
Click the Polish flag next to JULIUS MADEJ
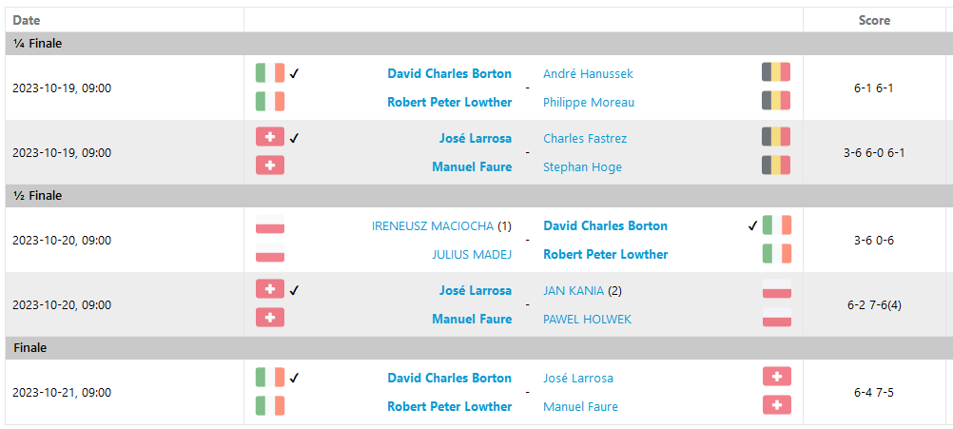click(270, 254)
